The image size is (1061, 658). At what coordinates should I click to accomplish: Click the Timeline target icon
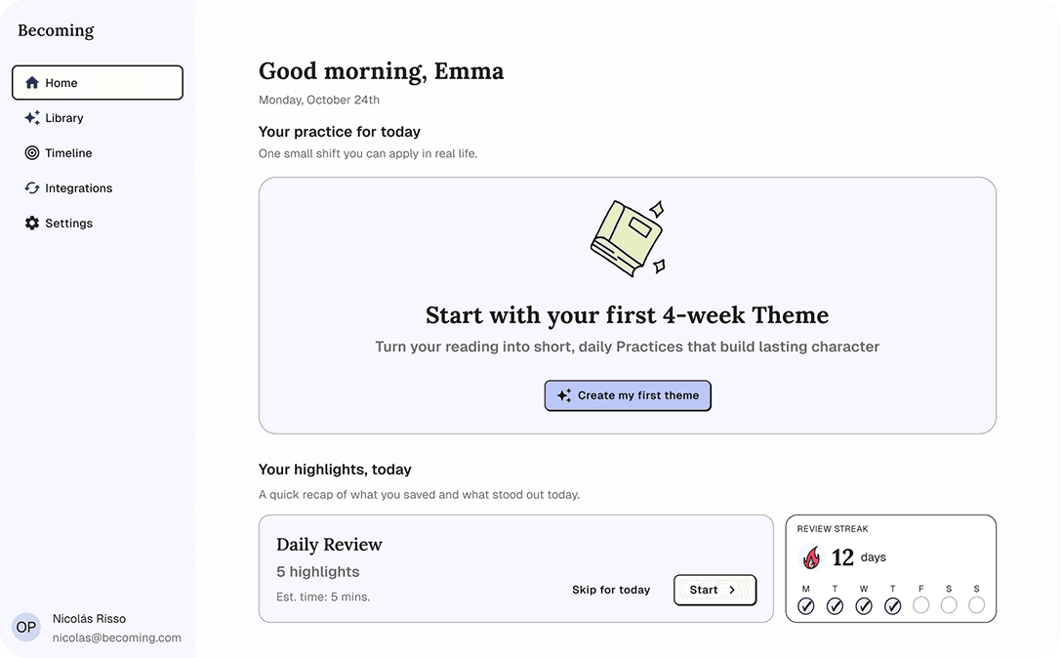(x=32, y=153)
